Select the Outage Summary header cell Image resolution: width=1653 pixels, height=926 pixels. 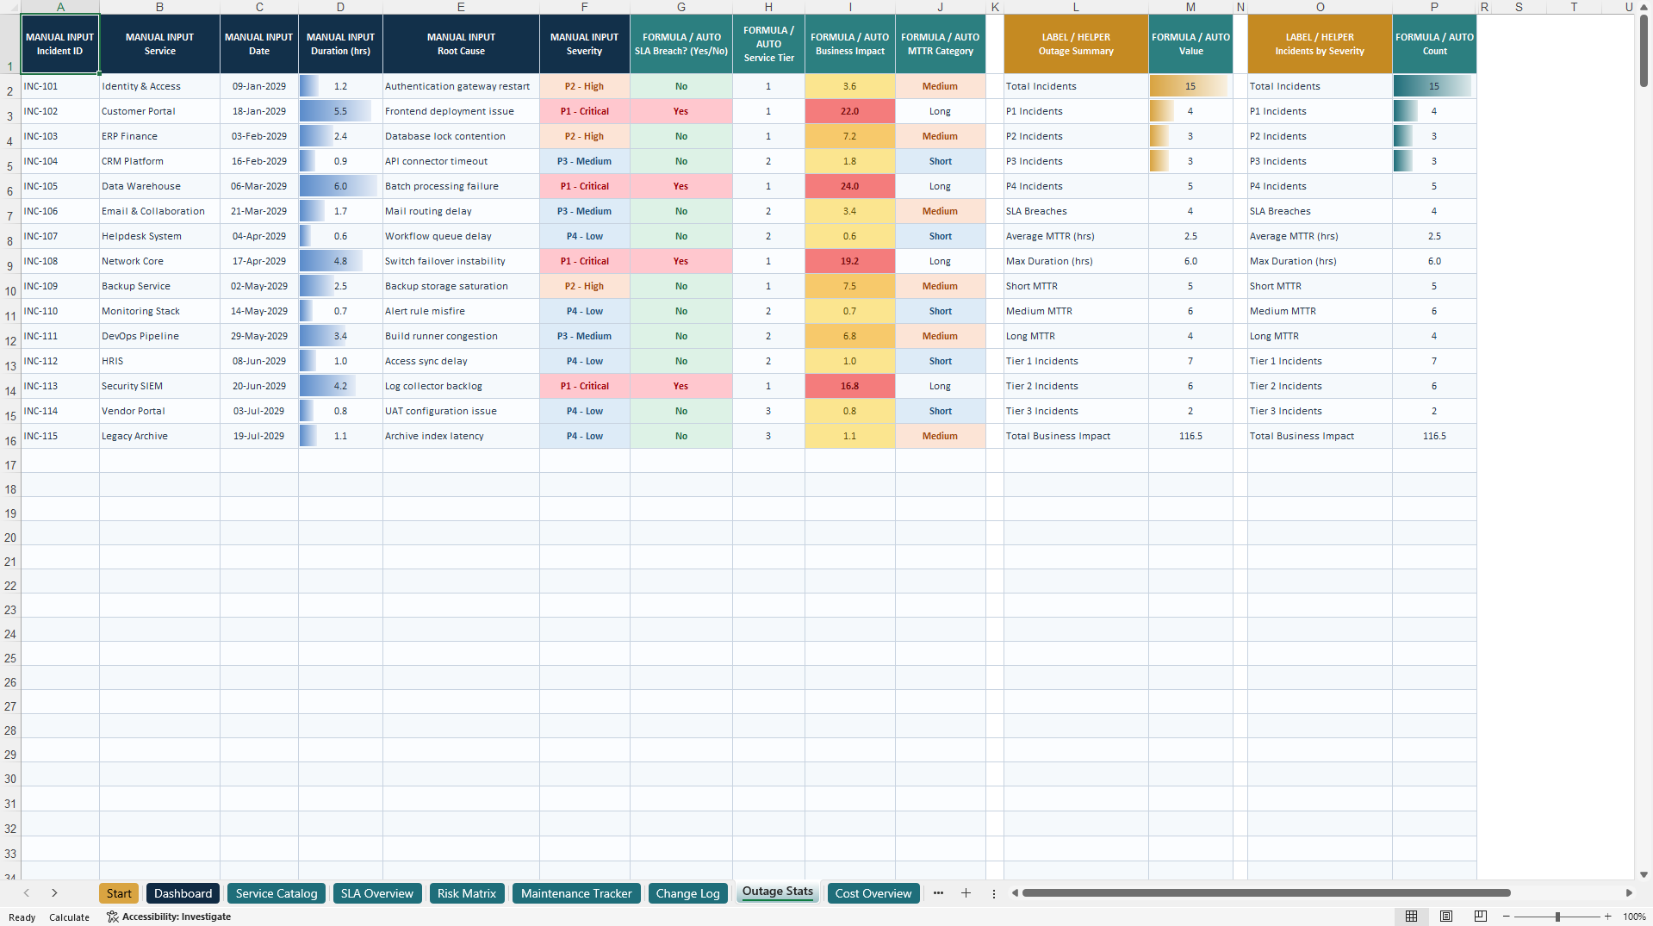[1076, 44]
